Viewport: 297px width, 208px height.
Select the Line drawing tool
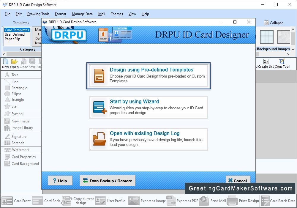click(x=11, y=82)
